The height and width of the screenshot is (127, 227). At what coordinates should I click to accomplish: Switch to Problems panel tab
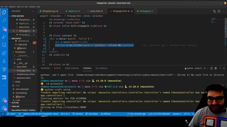[x=45, y=68]
